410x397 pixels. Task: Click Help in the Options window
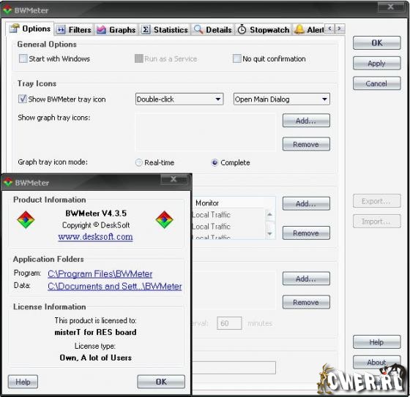376,342
